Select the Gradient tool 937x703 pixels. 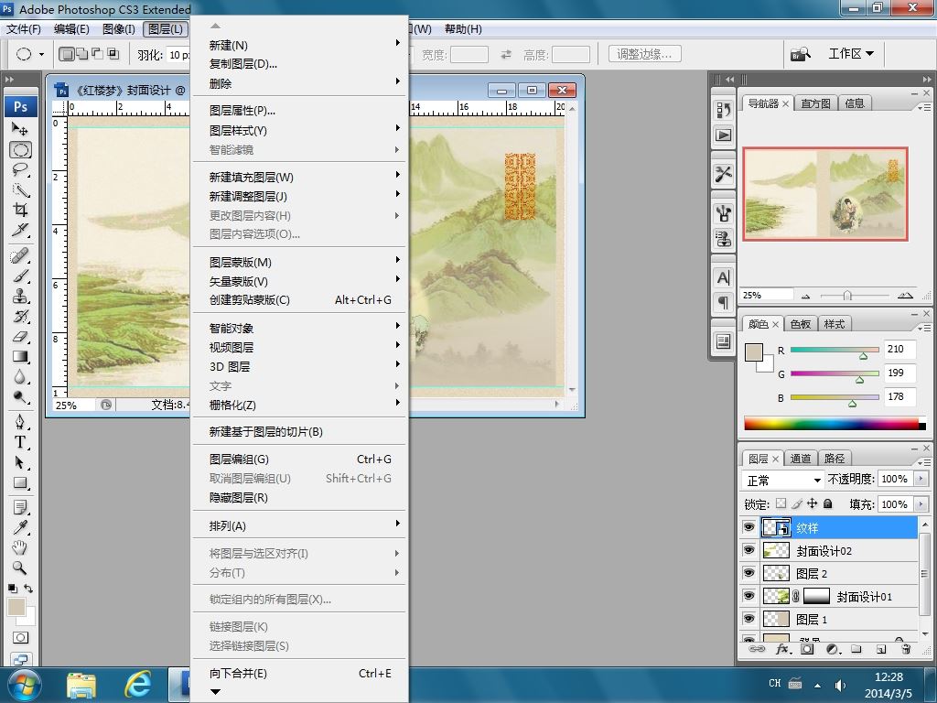coord(20,357)
